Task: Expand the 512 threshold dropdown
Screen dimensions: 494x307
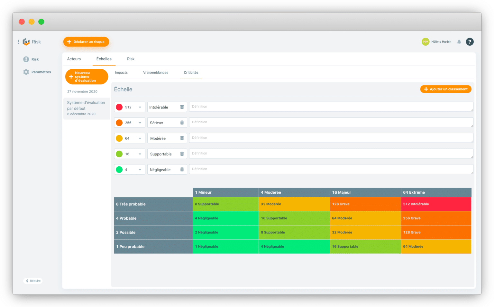Action: coord(140,107)
